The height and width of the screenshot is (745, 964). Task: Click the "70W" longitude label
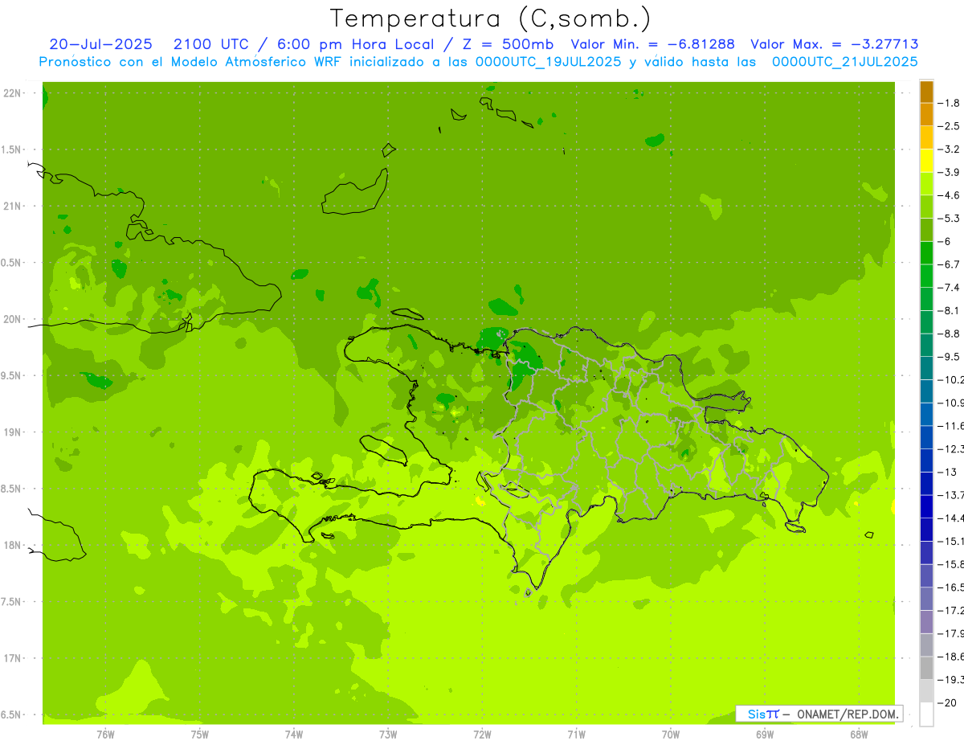pyautogui.click(x=671, y=734)
